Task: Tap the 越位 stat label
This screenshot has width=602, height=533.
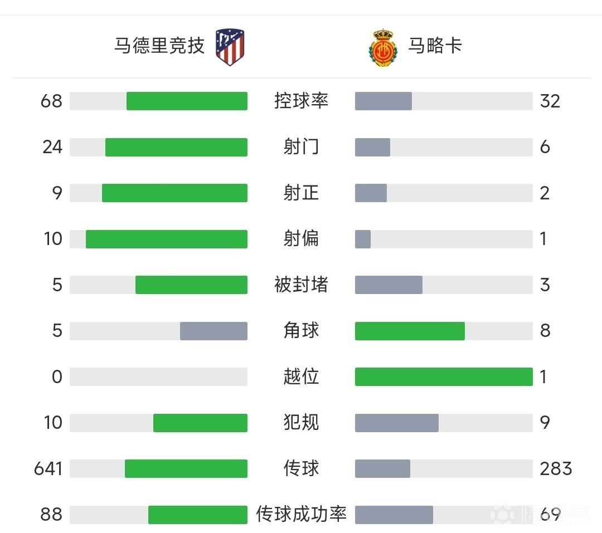Action: pyautogui.click(x=301, y=377)
